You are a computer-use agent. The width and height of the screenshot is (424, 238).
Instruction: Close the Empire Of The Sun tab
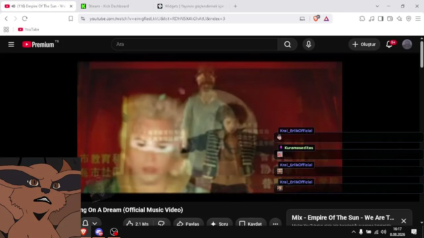pyautogui.click(x=71, y=6)
